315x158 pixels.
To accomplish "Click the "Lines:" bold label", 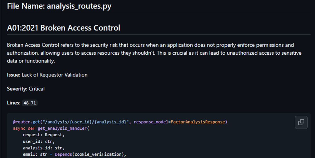I will 14,103.
